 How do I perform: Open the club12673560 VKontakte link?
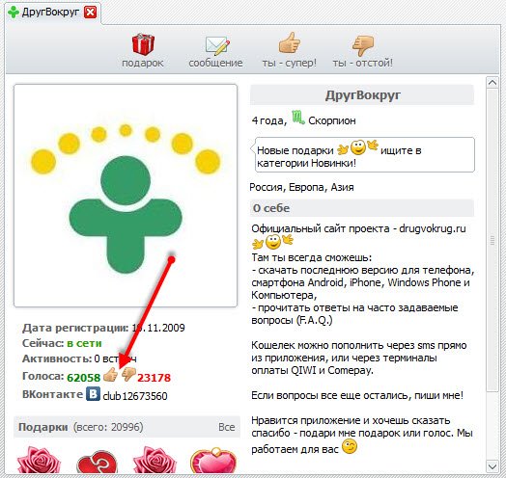[135, 396]
